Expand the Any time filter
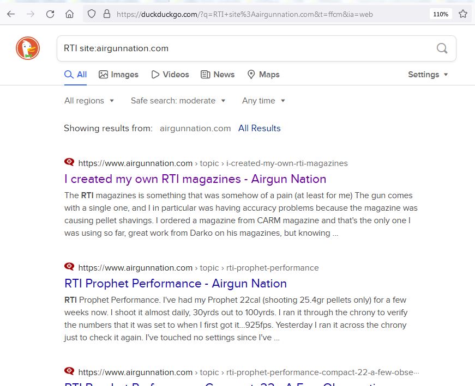 click(x=263, y=101)
